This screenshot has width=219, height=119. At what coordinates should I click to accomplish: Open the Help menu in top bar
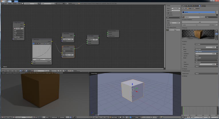click(19, 3)
